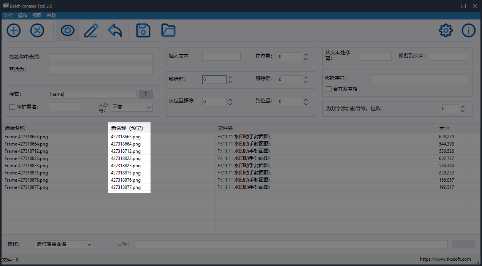482x266 pixels.
Task: Click the preview name 427318876.png
Action: click(126, 180)
